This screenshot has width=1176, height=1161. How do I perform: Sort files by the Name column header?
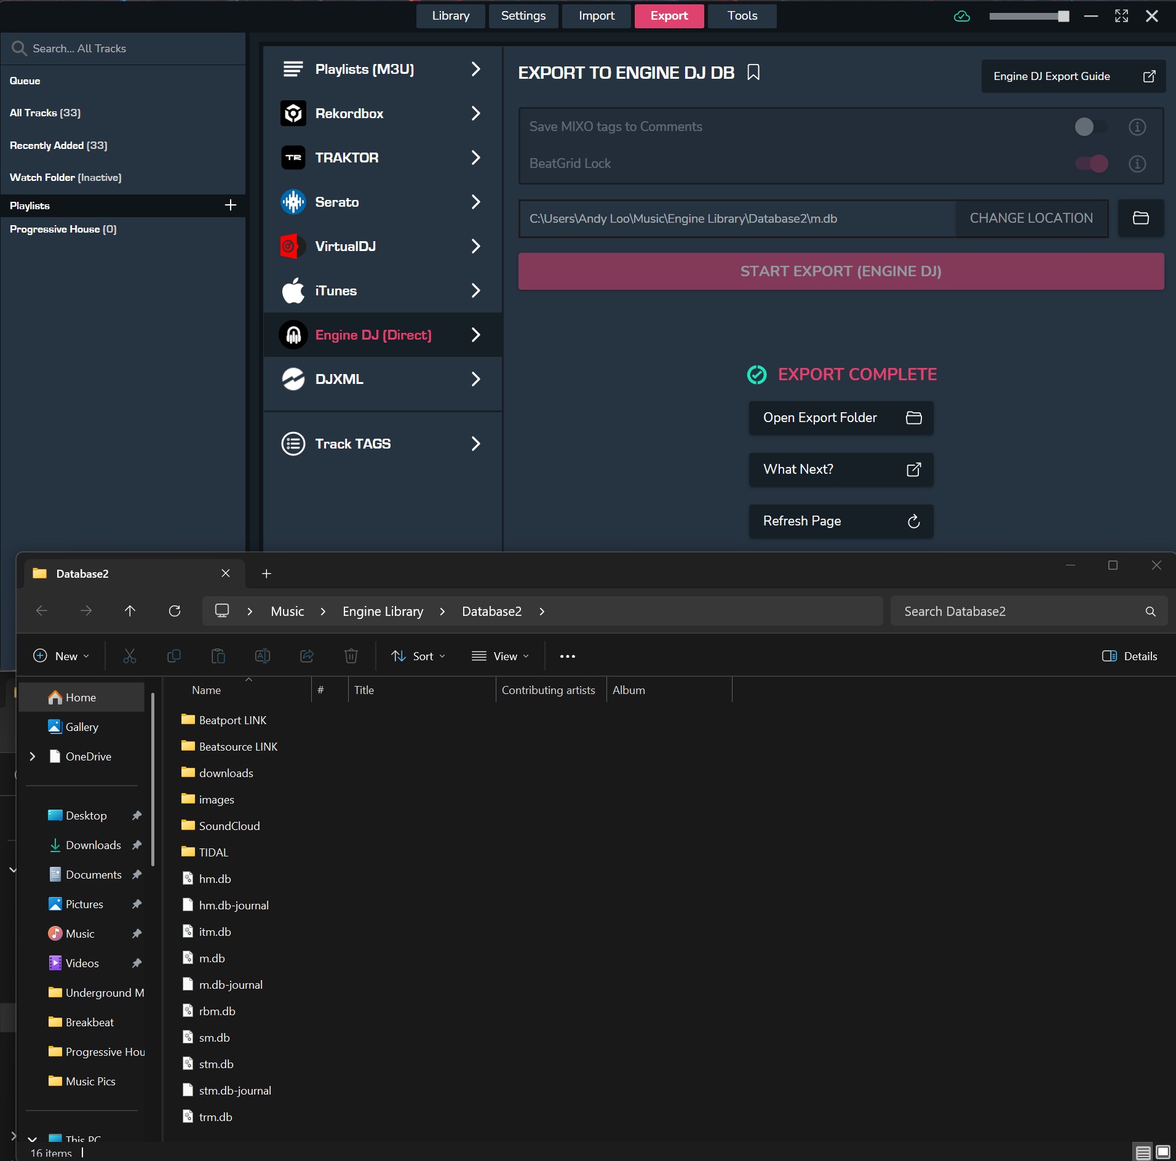point(206,690)
